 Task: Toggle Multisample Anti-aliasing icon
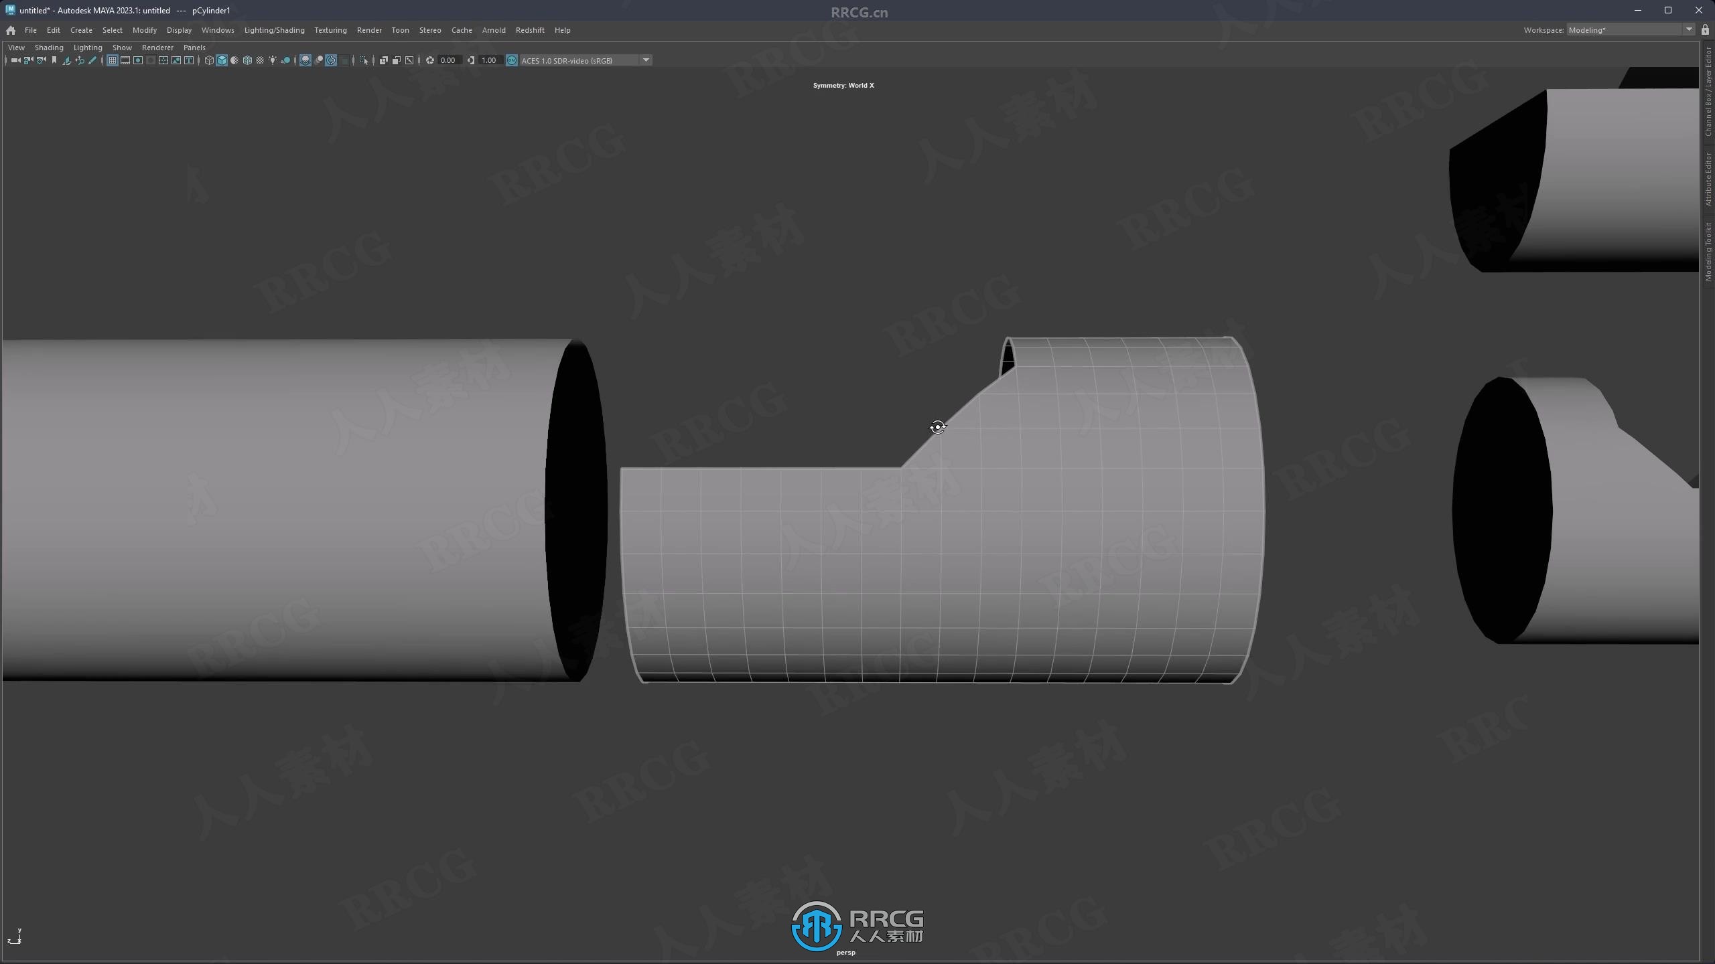point(331,60)
